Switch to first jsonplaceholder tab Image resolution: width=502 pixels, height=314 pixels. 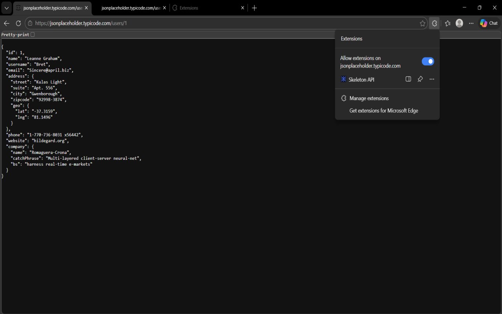(52, 8)
